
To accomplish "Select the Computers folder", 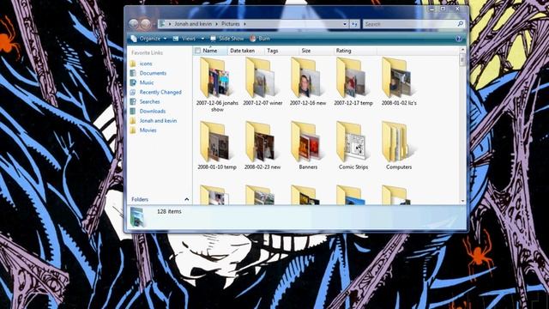I will click(399, 146).
